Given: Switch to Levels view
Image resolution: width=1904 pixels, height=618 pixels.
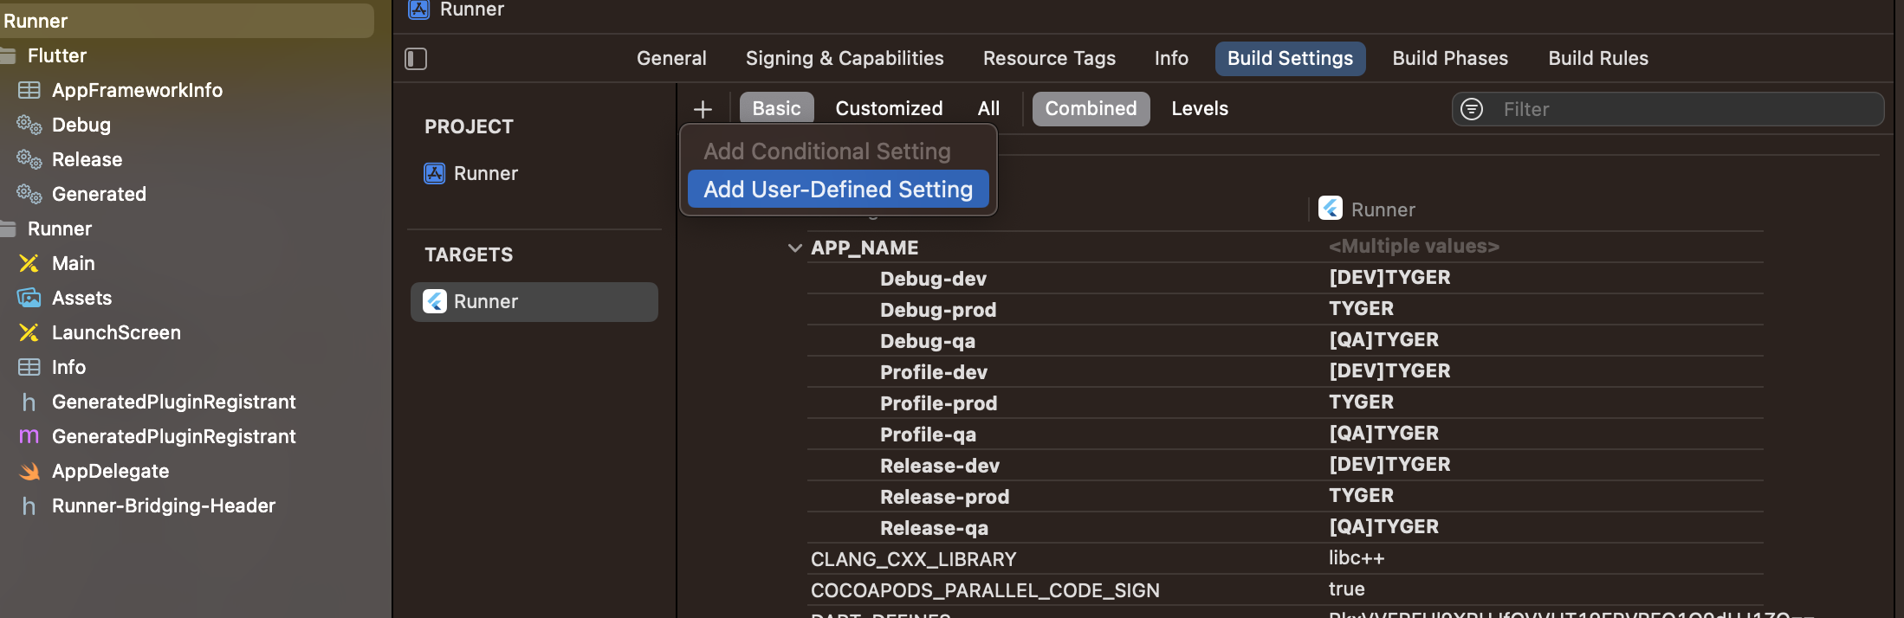Looking at the screenshot, I should tap(1200, 108).
